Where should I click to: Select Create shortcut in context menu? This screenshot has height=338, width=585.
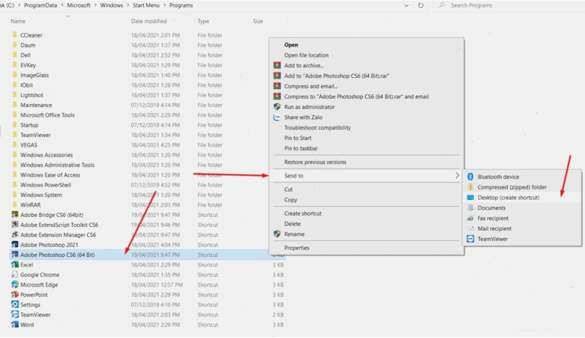303,213
